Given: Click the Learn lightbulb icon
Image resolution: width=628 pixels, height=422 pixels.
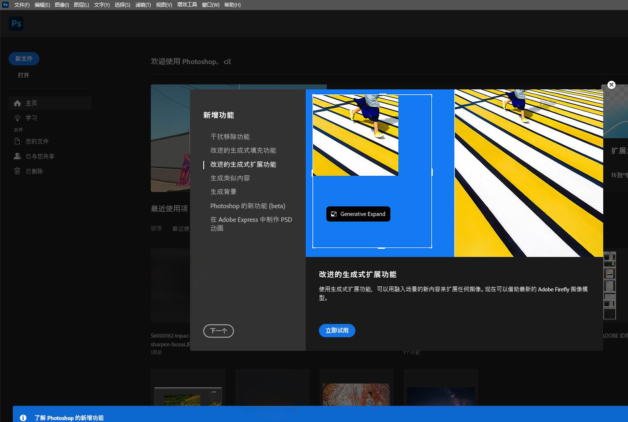Looking at the screenshot, I should [17, 117].
